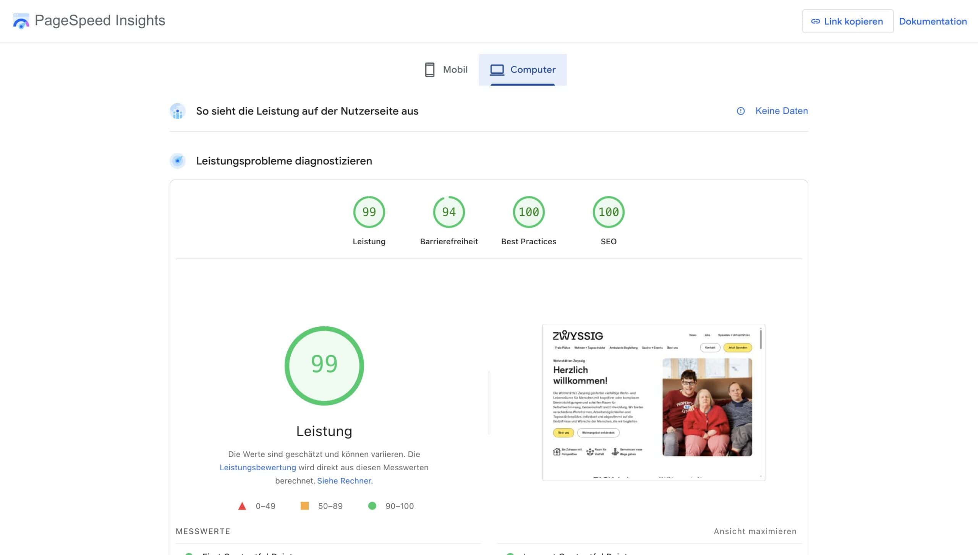Viewport: 978px width, 555px height.
Task: Click the Zwyssig page screenshot thumbnail
Action: tap(653, 402)
